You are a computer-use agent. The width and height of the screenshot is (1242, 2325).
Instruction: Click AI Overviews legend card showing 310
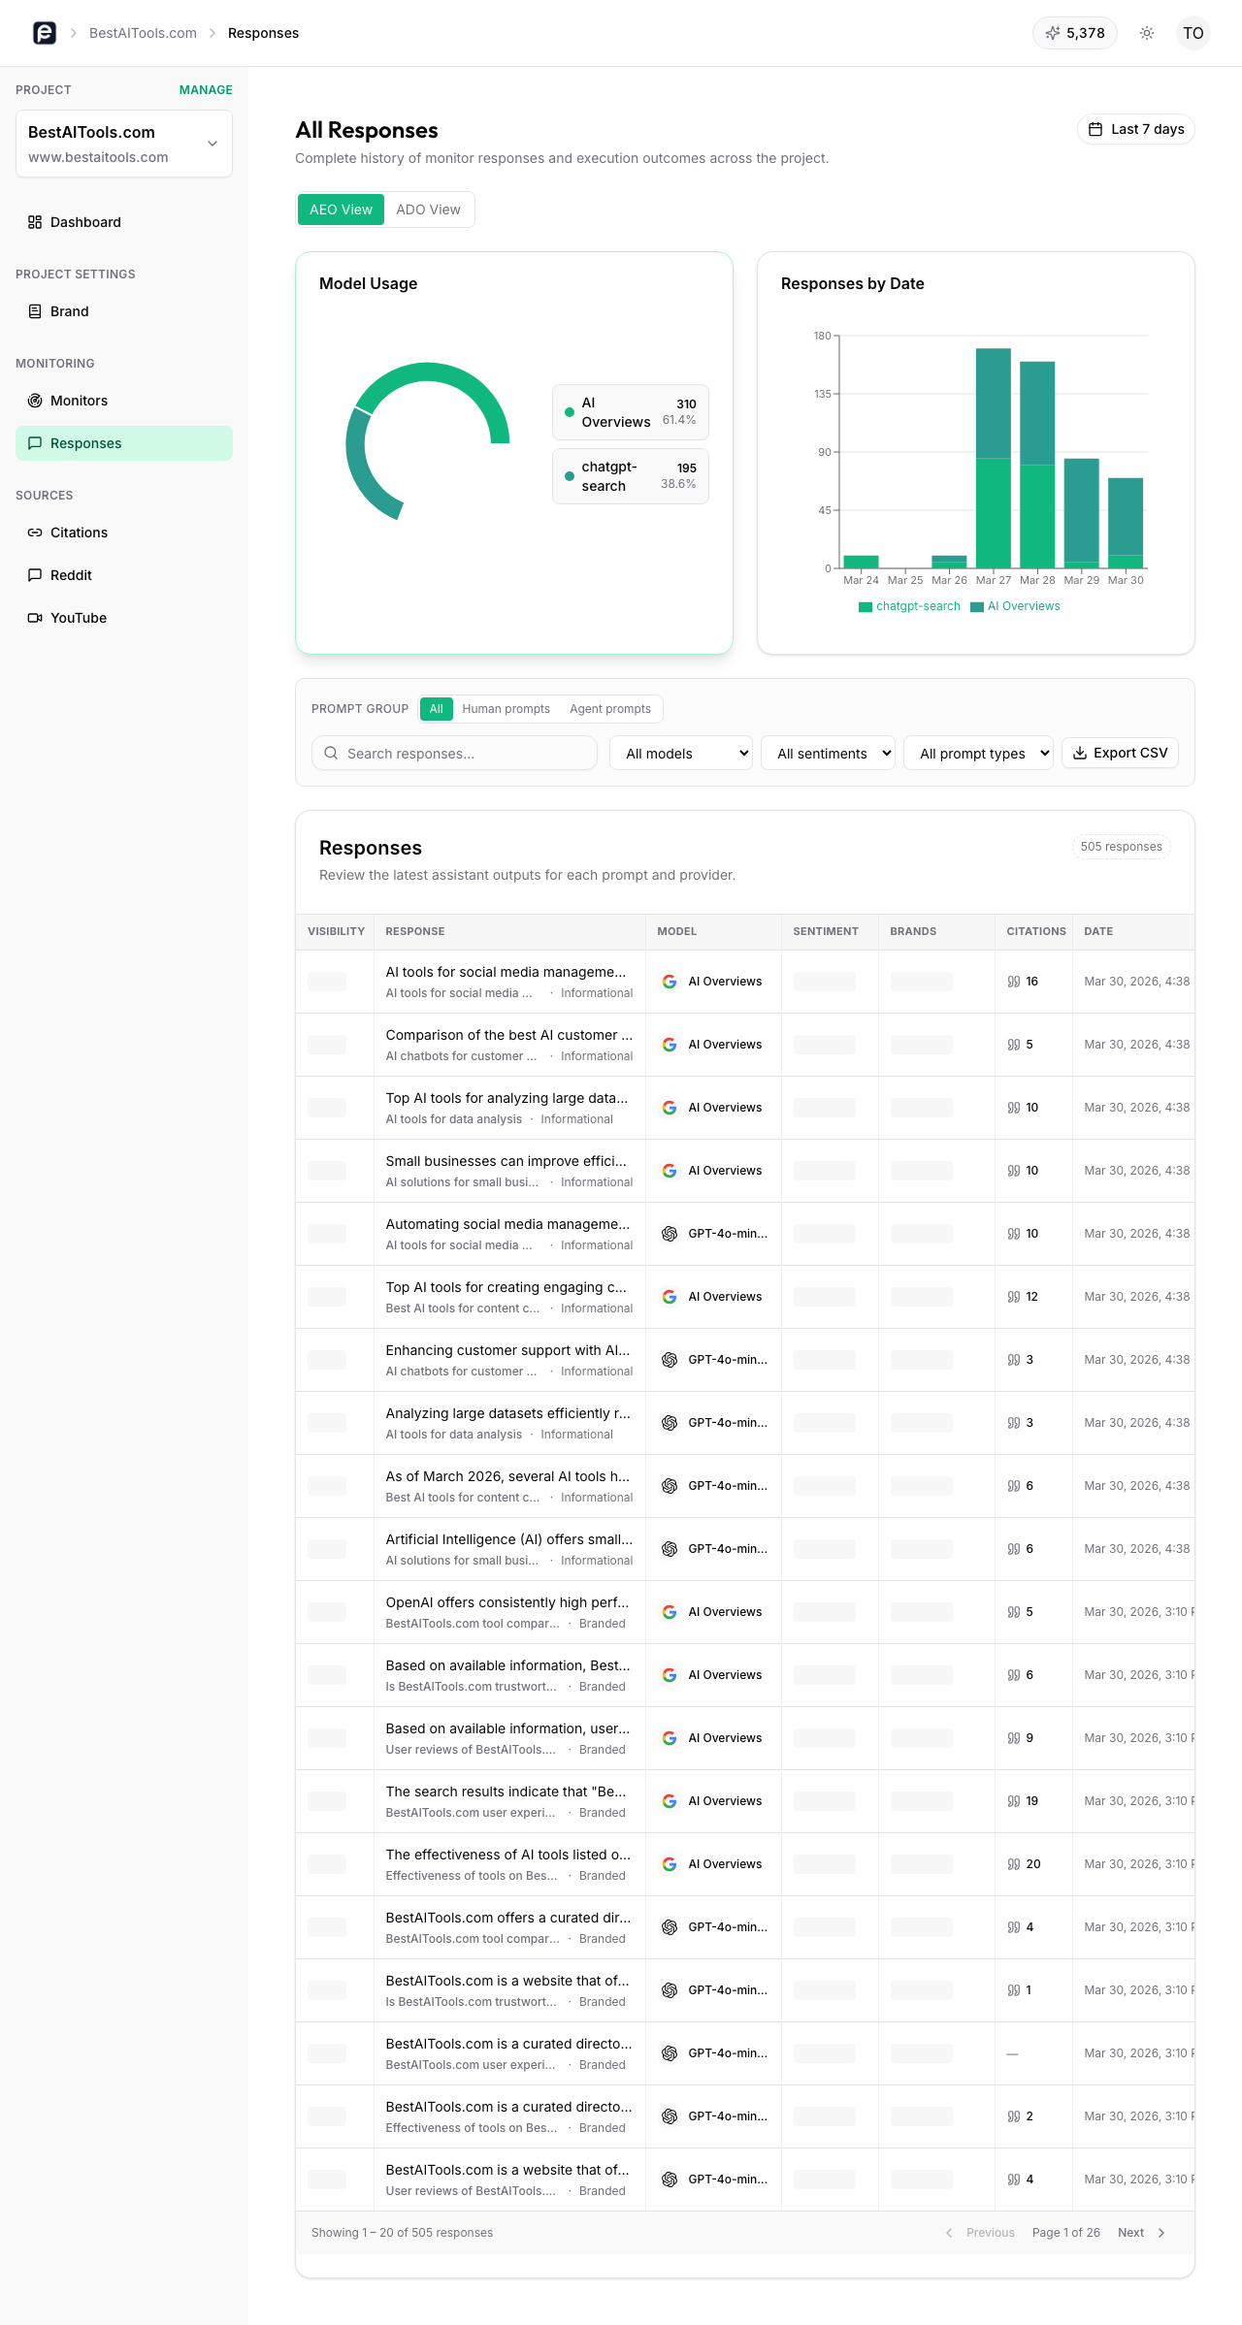pyautogui.click(x=631, y=412)
